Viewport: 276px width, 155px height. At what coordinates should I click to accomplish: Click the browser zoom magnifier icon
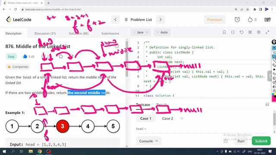point(236,9)
